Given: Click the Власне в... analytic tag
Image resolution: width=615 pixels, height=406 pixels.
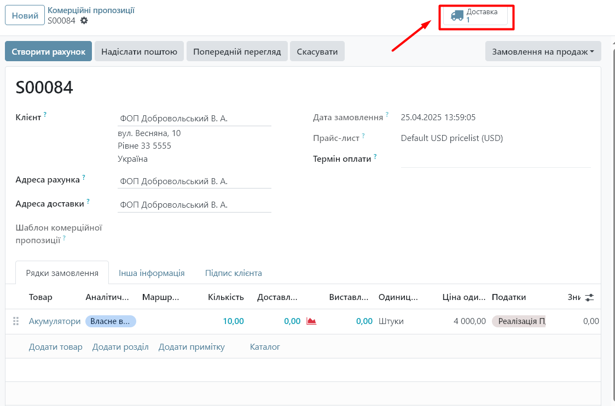Looking at the screenshot, I should pyautogui.click(x=111, y=321).
